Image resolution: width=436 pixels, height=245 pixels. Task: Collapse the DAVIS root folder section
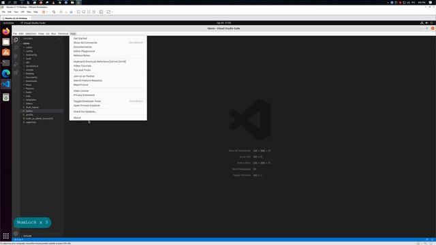click(x=27, y=44)
